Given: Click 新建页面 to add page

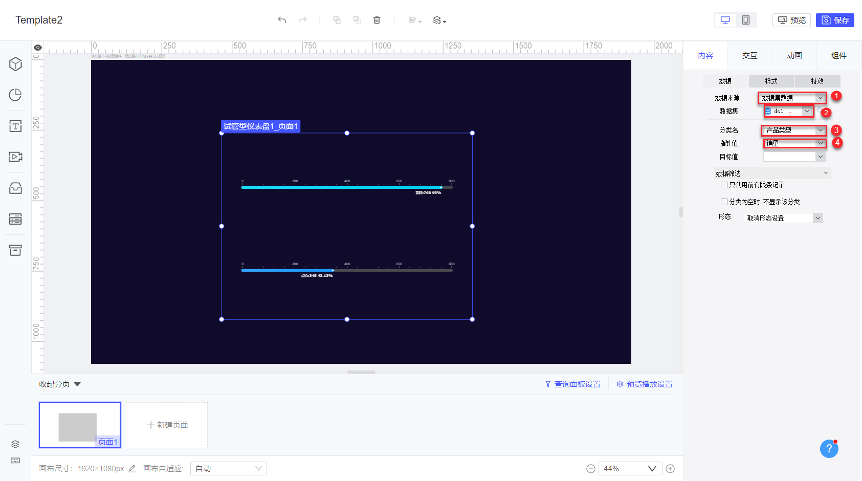Looking at the screenshot, I should pos(167,425).
